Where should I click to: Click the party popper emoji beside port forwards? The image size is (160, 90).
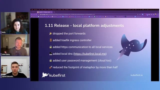click(x=51, y=33)
